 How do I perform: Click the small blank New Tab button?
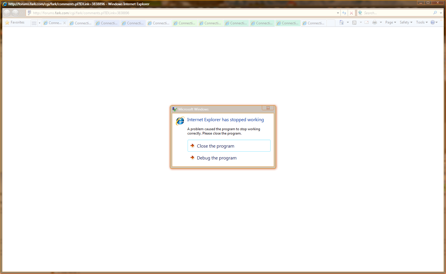pos(331,23)
